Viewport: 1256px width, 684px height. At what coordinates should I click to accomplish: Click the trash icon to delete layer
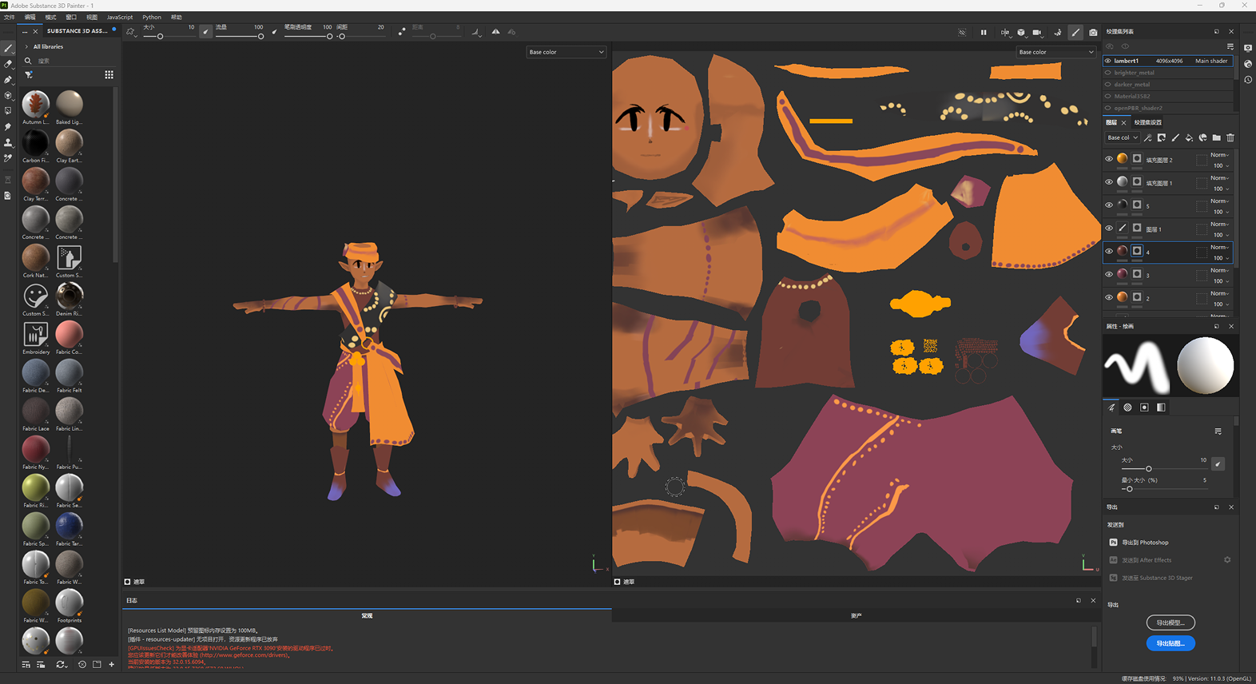pos(1230,137)
